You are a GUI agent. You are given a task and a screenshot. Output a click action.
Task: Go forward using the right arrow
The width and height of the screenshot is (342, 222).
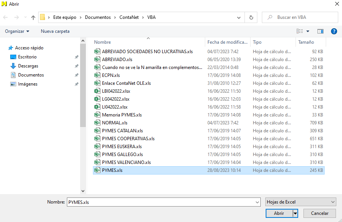(16, 17)
